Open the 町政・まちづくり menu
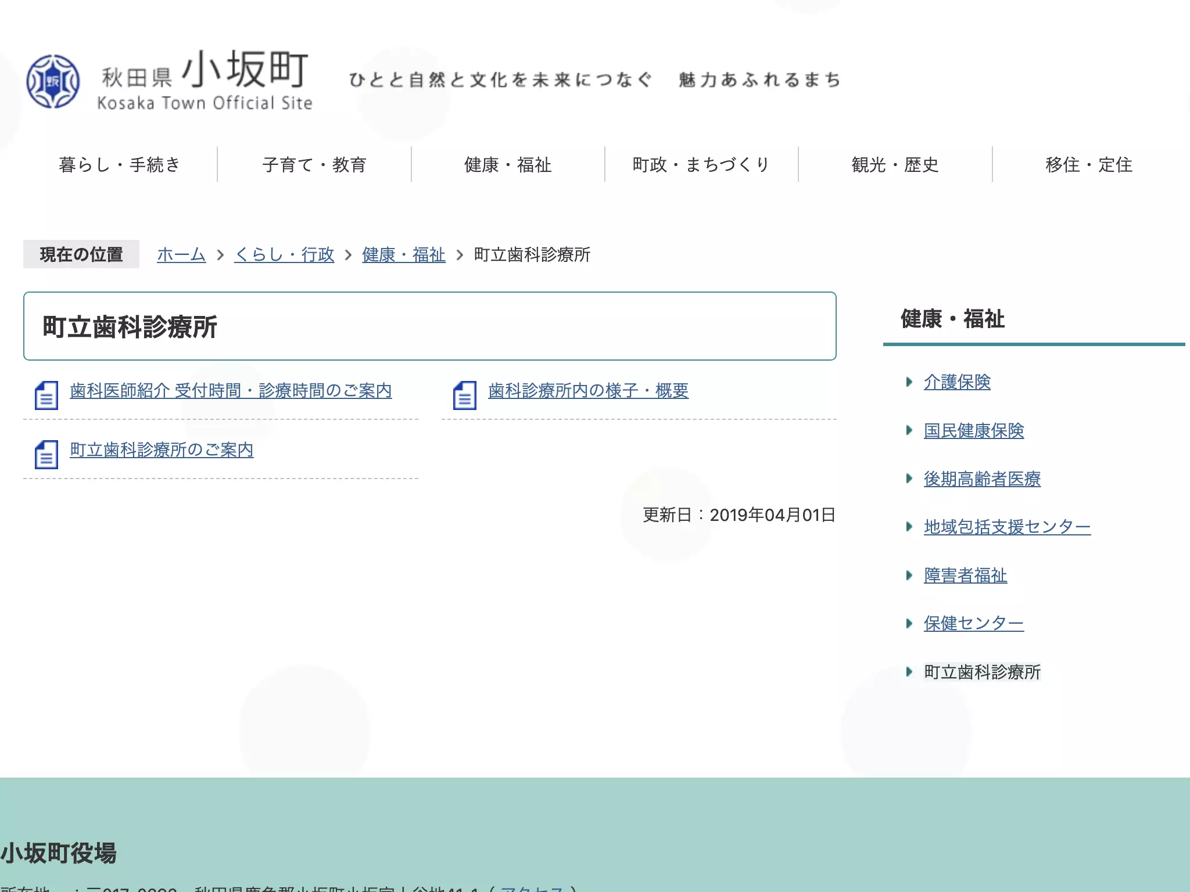Image resolution: width=1190 pixels, height=892 pixels. click(701, 165)
